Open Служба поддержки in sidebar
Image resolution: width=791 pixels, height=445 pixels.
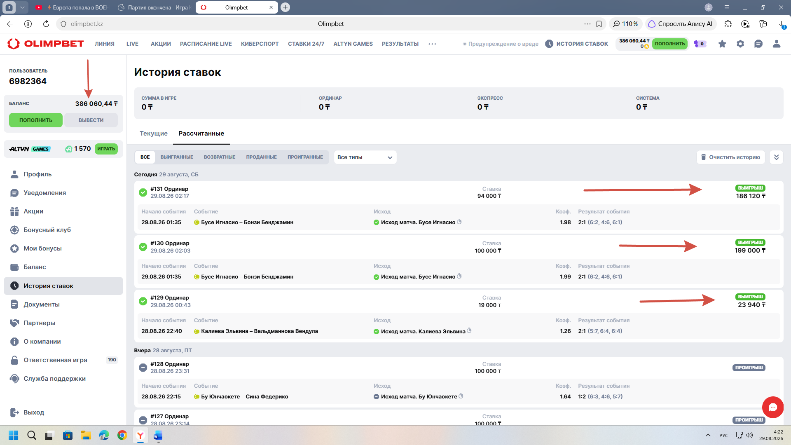coord(63,379)
